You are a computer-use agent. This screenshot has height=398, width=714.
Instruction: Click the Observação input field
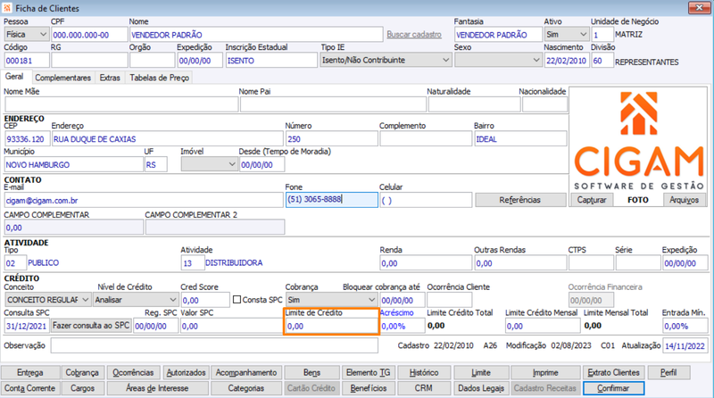click(x=214, y=345)
